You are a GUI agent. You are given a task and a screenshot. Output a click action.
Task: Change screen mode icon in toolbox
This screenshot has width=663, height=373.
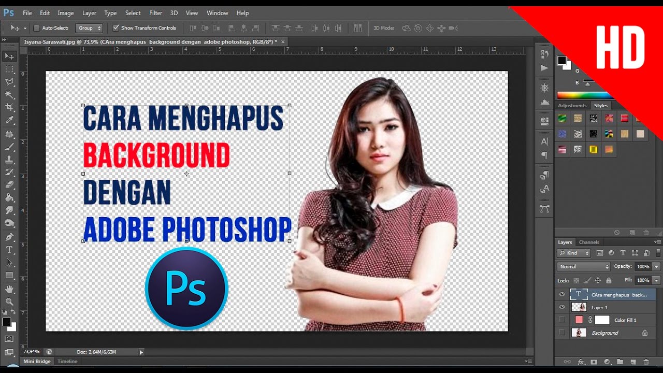[x=9, y=352]
